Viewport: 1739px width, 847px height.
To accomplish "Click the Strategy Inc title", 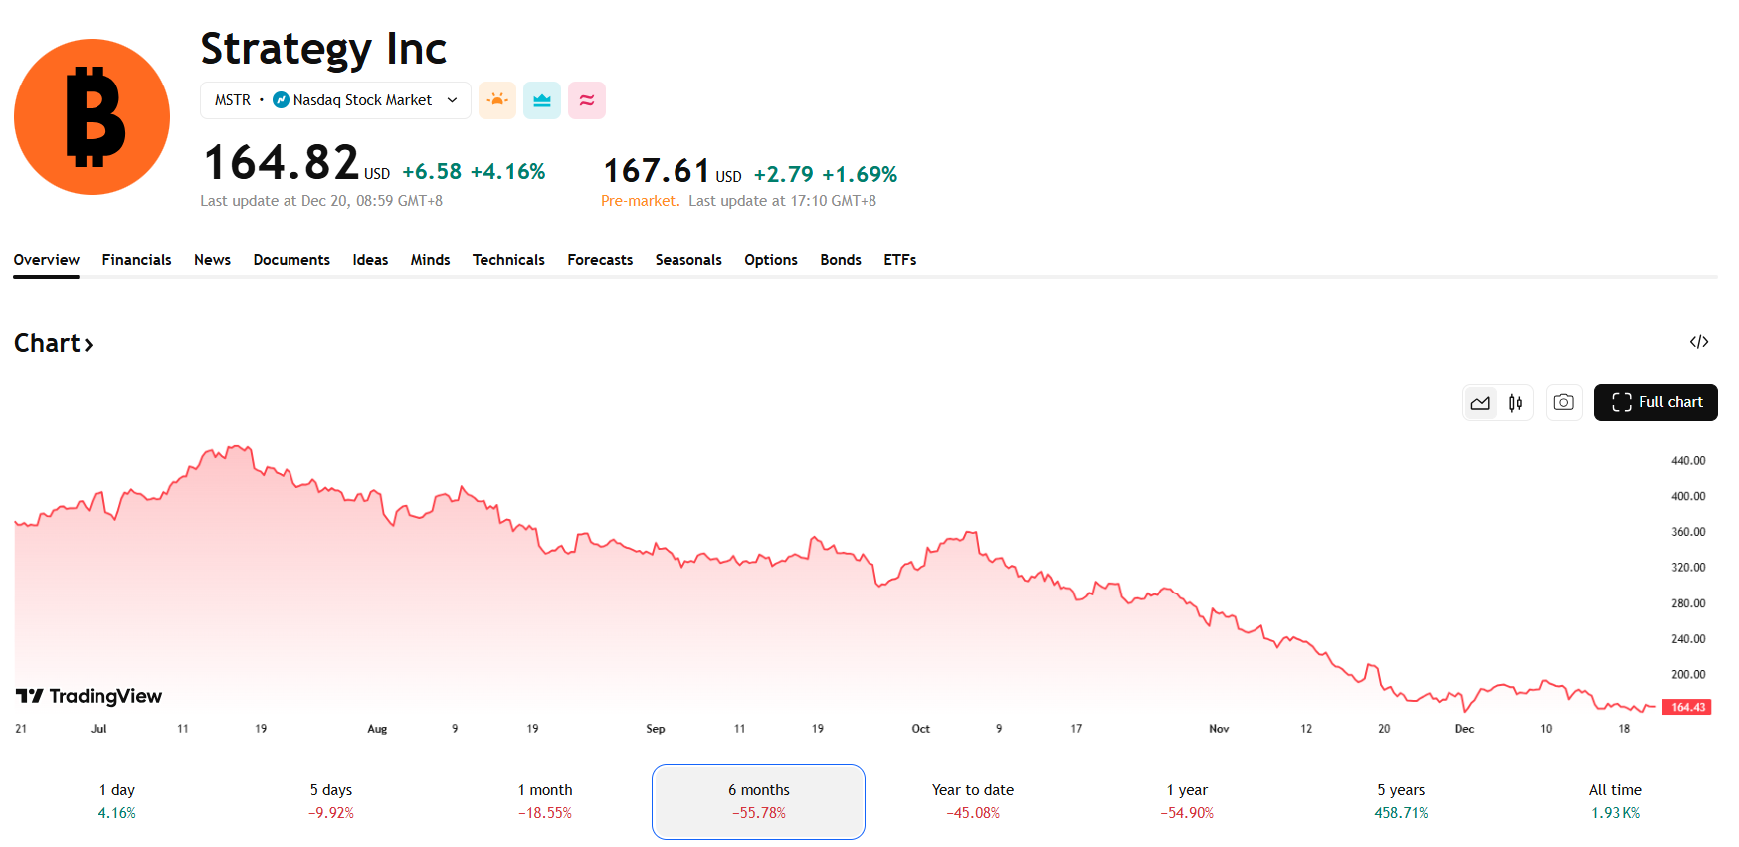I will coord(323,48).
